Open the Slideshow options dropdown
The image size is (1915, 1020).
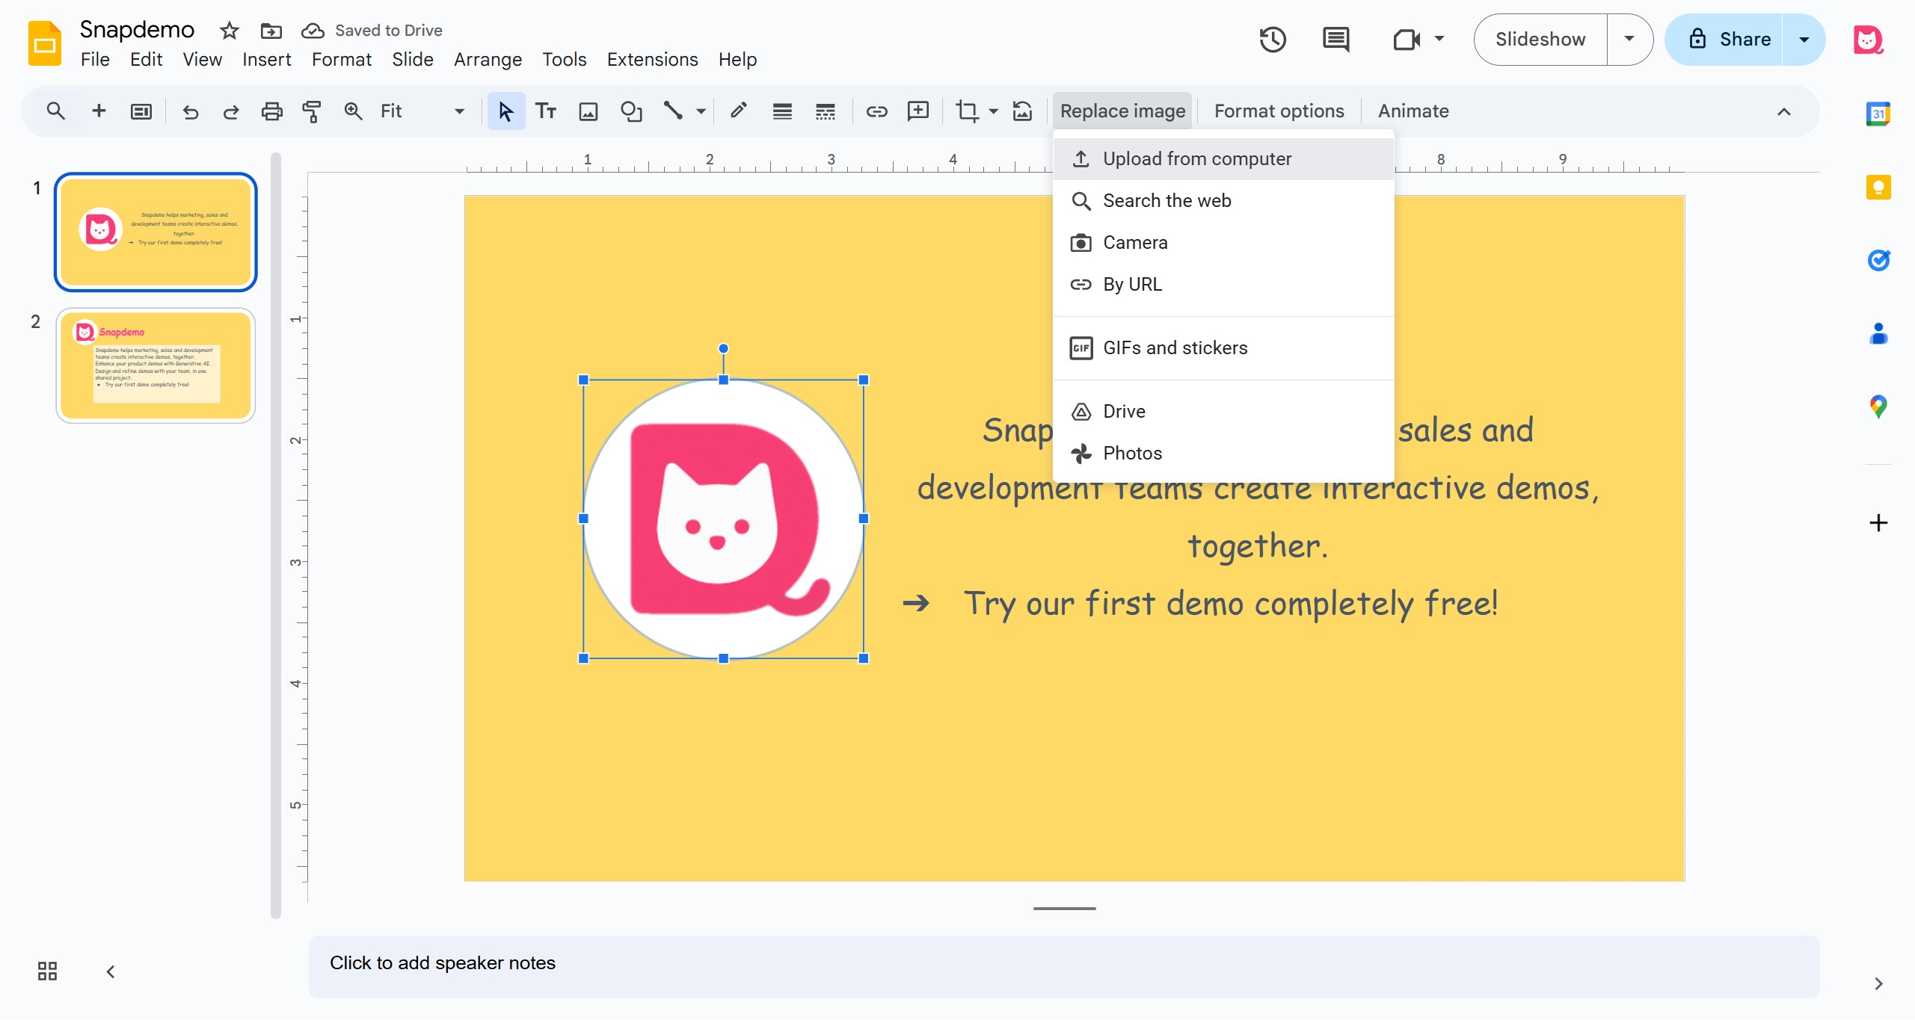(1629, 39)
